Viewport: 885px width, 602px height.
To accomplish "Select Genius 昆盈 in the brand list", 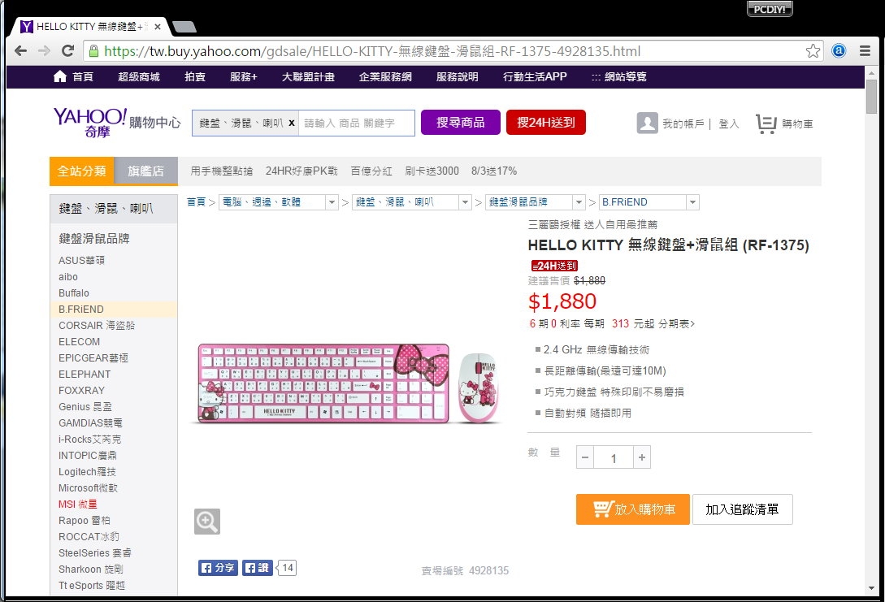I will 85,407.
